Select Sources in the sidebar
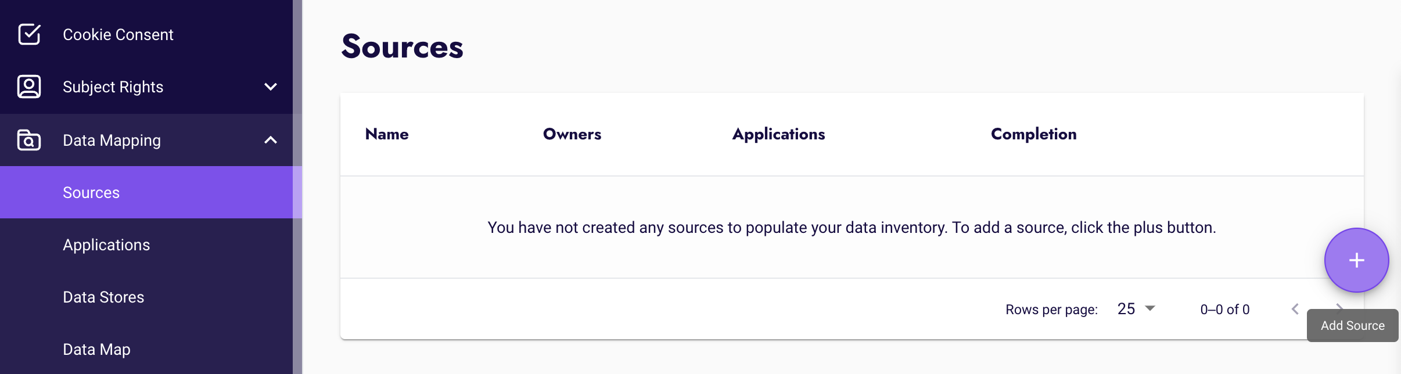 [91, 192]
